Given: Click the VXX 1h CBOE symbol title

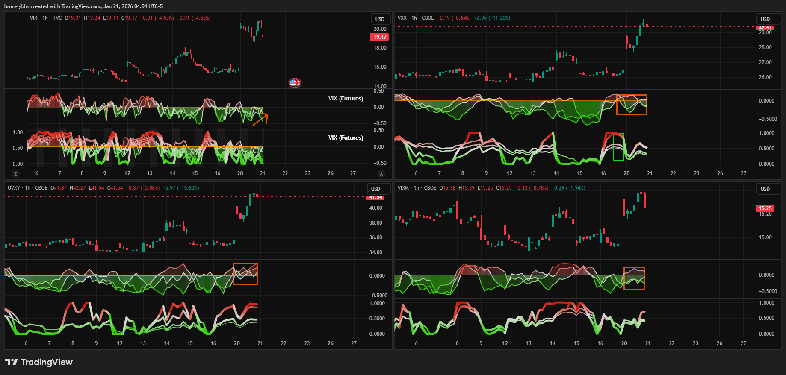Looking at the screenshot, I should [416, 18].
